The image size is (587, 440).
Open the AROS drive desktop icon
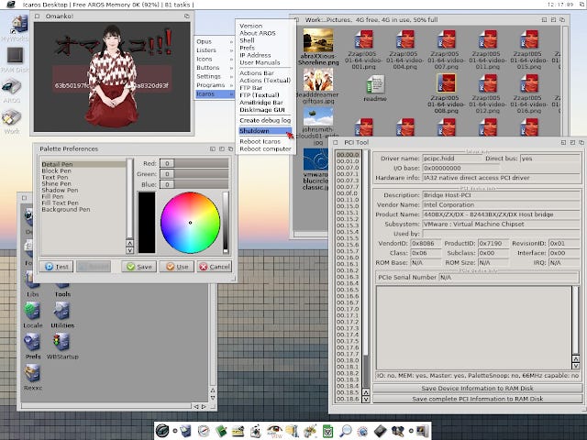click(x=12, y=87)
